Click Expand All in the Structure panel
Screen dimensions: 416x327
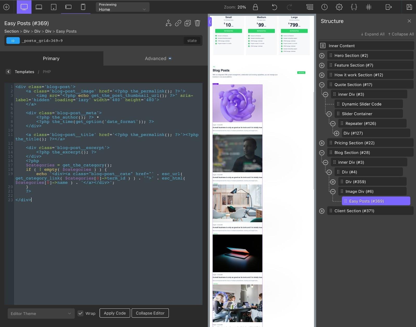(373, 34)
